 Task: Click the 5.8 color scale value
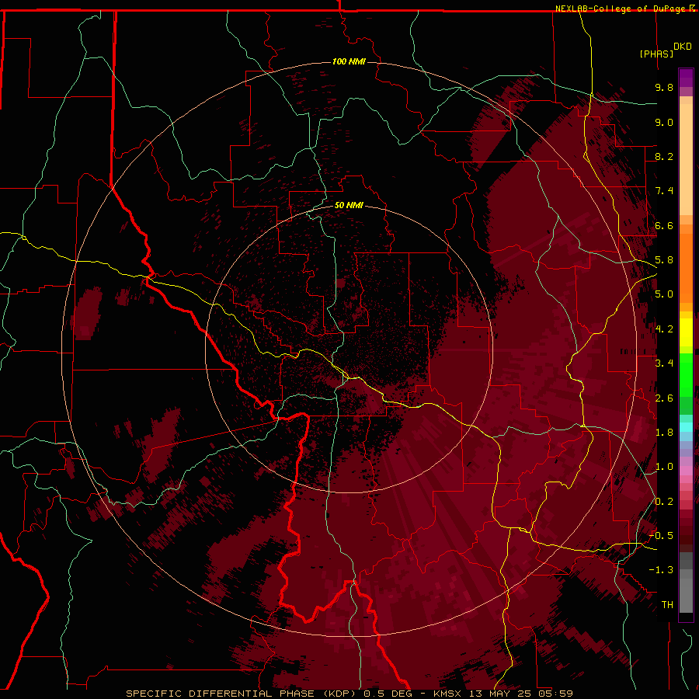point(664,260)
